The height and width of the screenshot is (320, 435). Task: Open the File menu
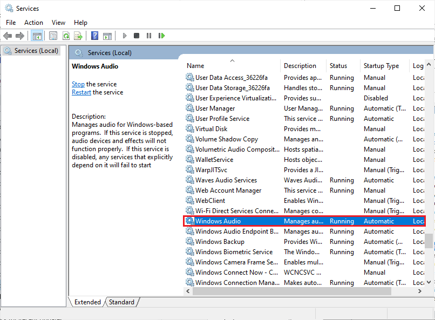point(11,23)
